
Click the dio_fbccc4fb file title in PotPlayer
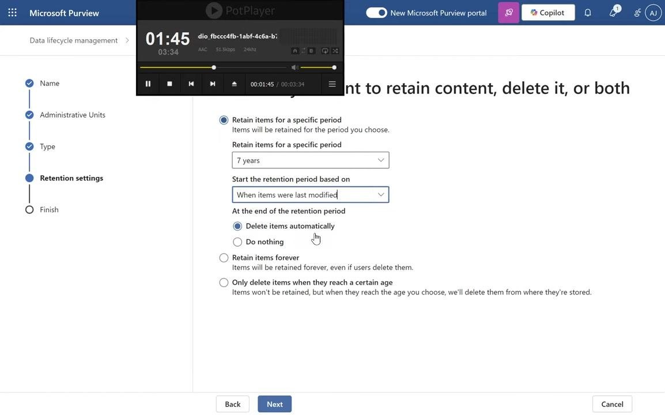tap(237, 36)
